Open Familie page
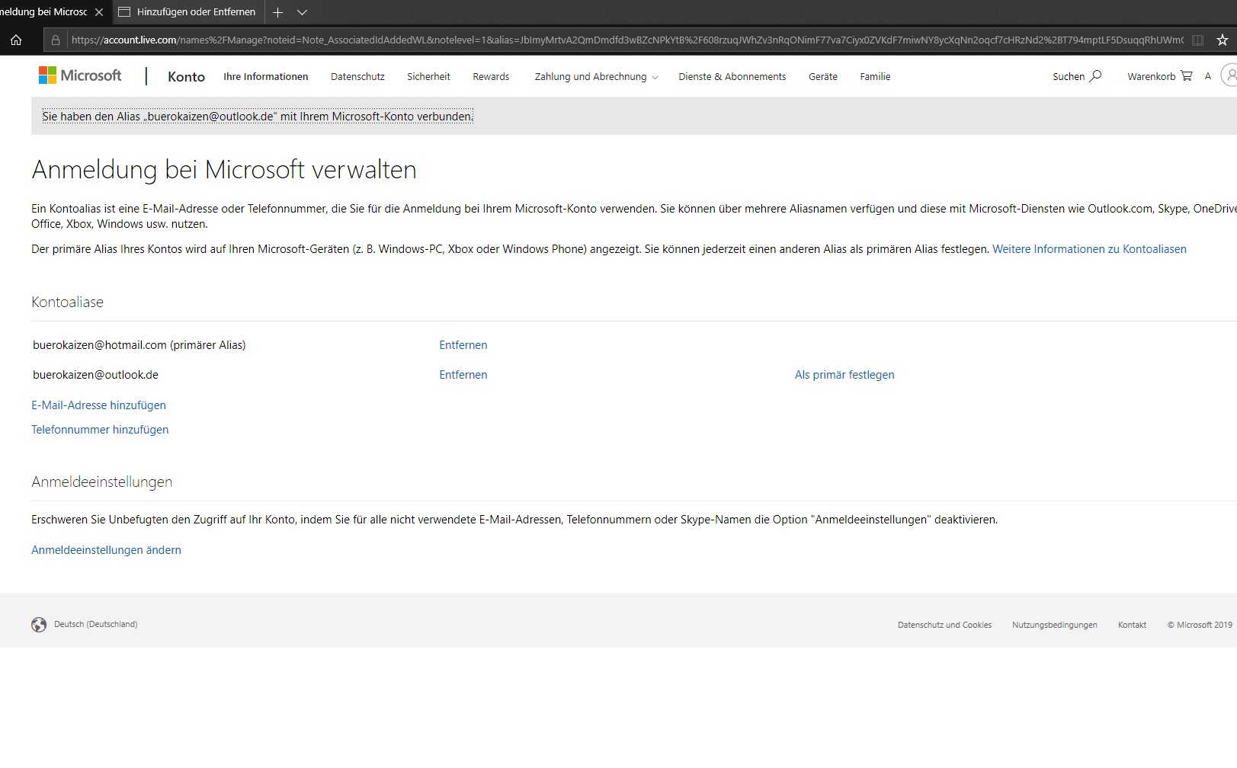 click(x=875, y=76)
